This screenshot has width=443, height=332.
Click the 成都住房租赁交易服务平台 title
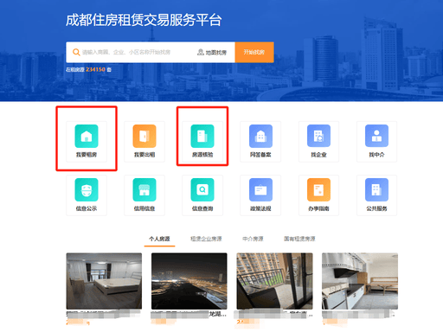(x=144, y=20)
